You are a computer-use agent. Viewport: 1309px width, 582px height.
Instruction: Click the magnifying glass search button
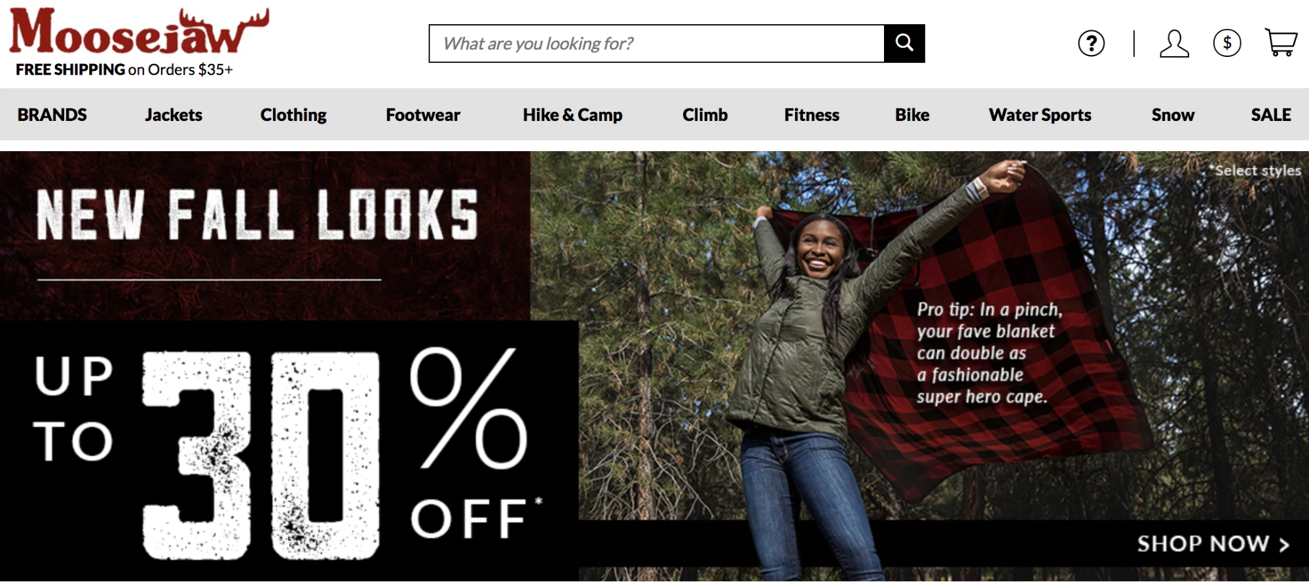pos(904,43)
